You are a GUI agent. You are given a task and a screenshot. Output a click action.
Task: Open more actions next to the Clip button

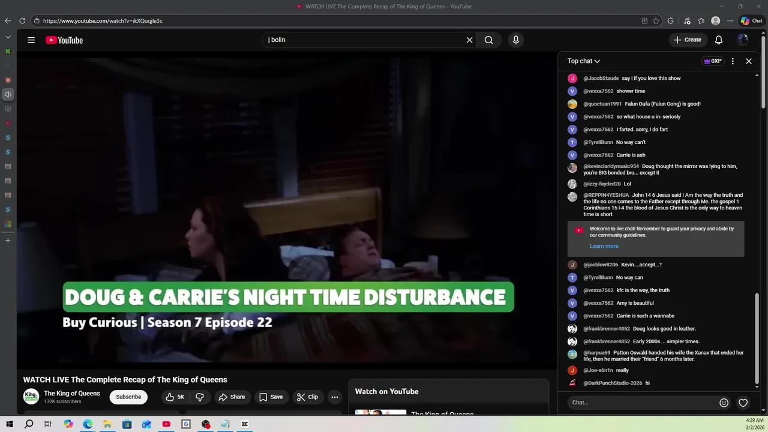pos(335,397)
